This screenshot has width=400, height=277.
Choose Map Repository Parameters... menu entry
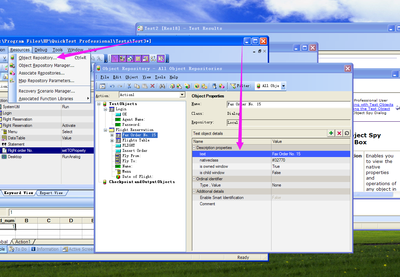pos(50,81)
